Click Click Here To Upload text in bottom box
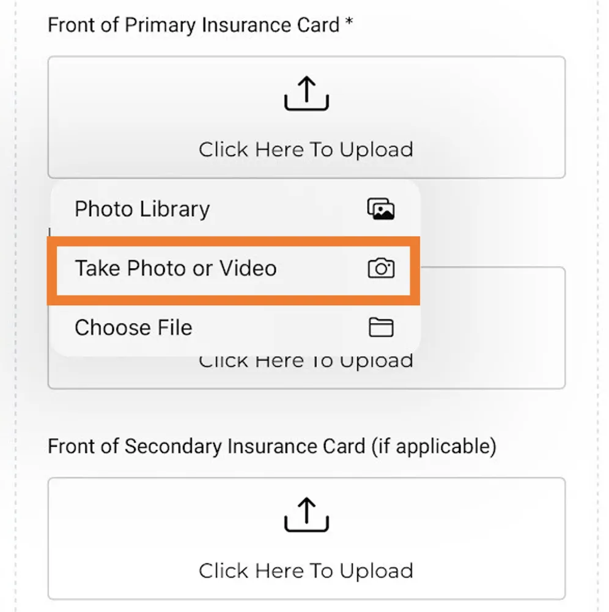The image size is (609, 612). 306,570
